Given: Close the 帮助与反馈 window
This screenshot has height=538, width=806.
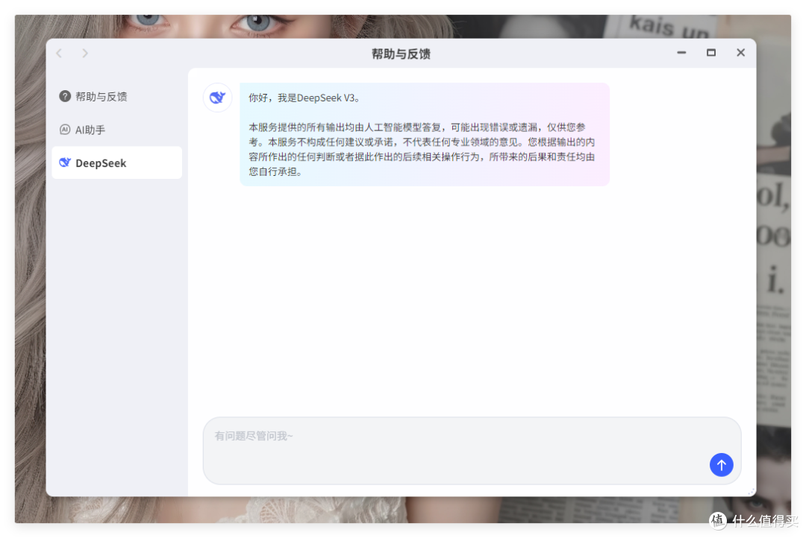Looking at the screenshot, I should pyautogui.click(x=741, y=53).
